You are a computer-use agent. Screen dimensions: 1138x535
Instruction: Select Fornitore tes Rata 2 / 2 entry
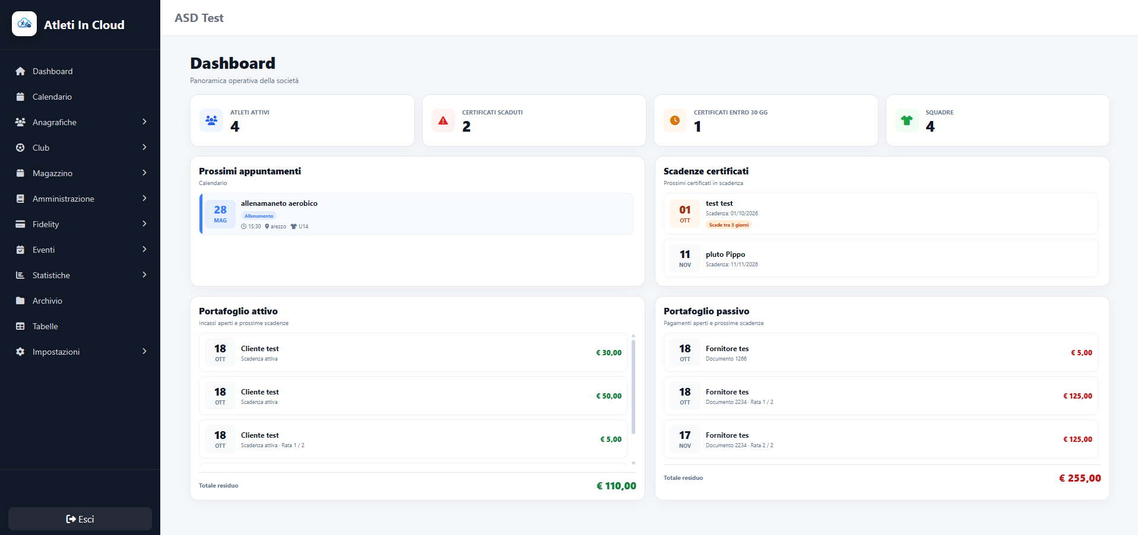coord(881,439)
